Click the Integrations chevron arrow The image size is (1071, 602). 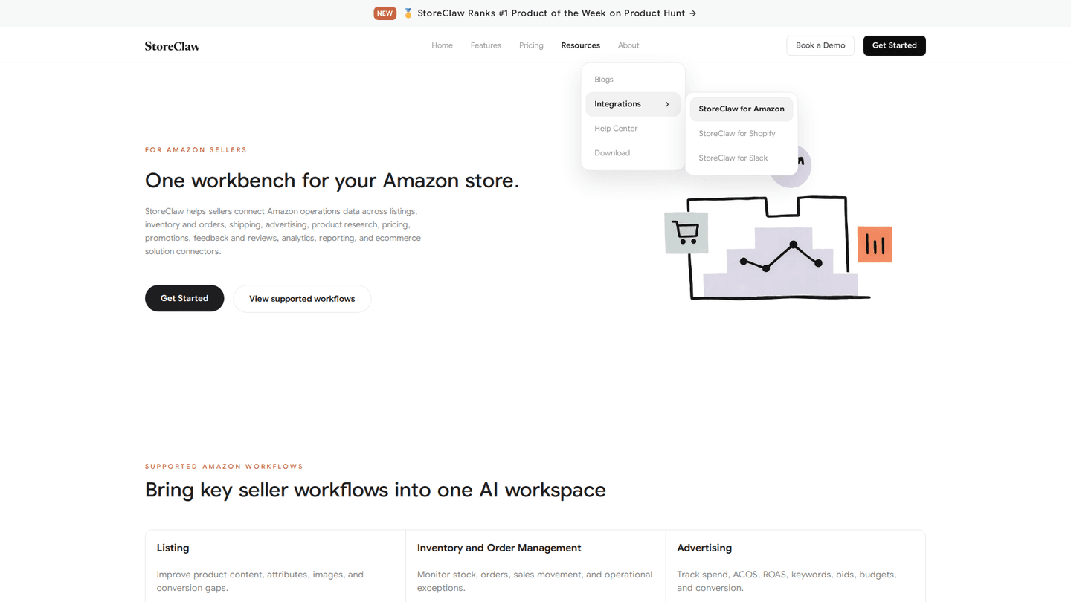coord(667,104)
